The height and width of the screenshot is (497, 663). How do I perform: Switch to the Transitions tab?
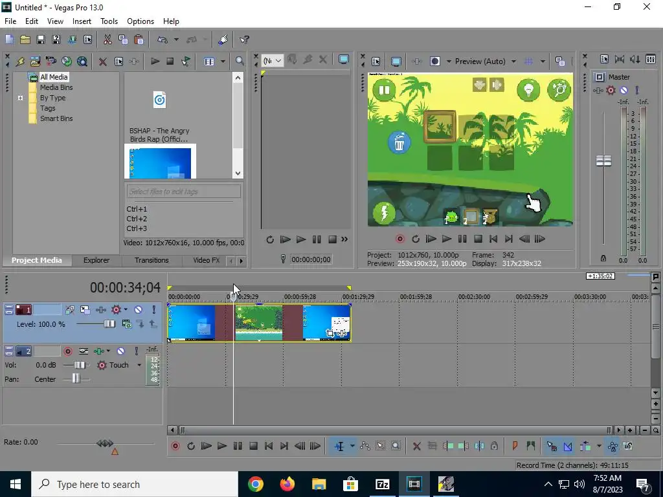152,260
